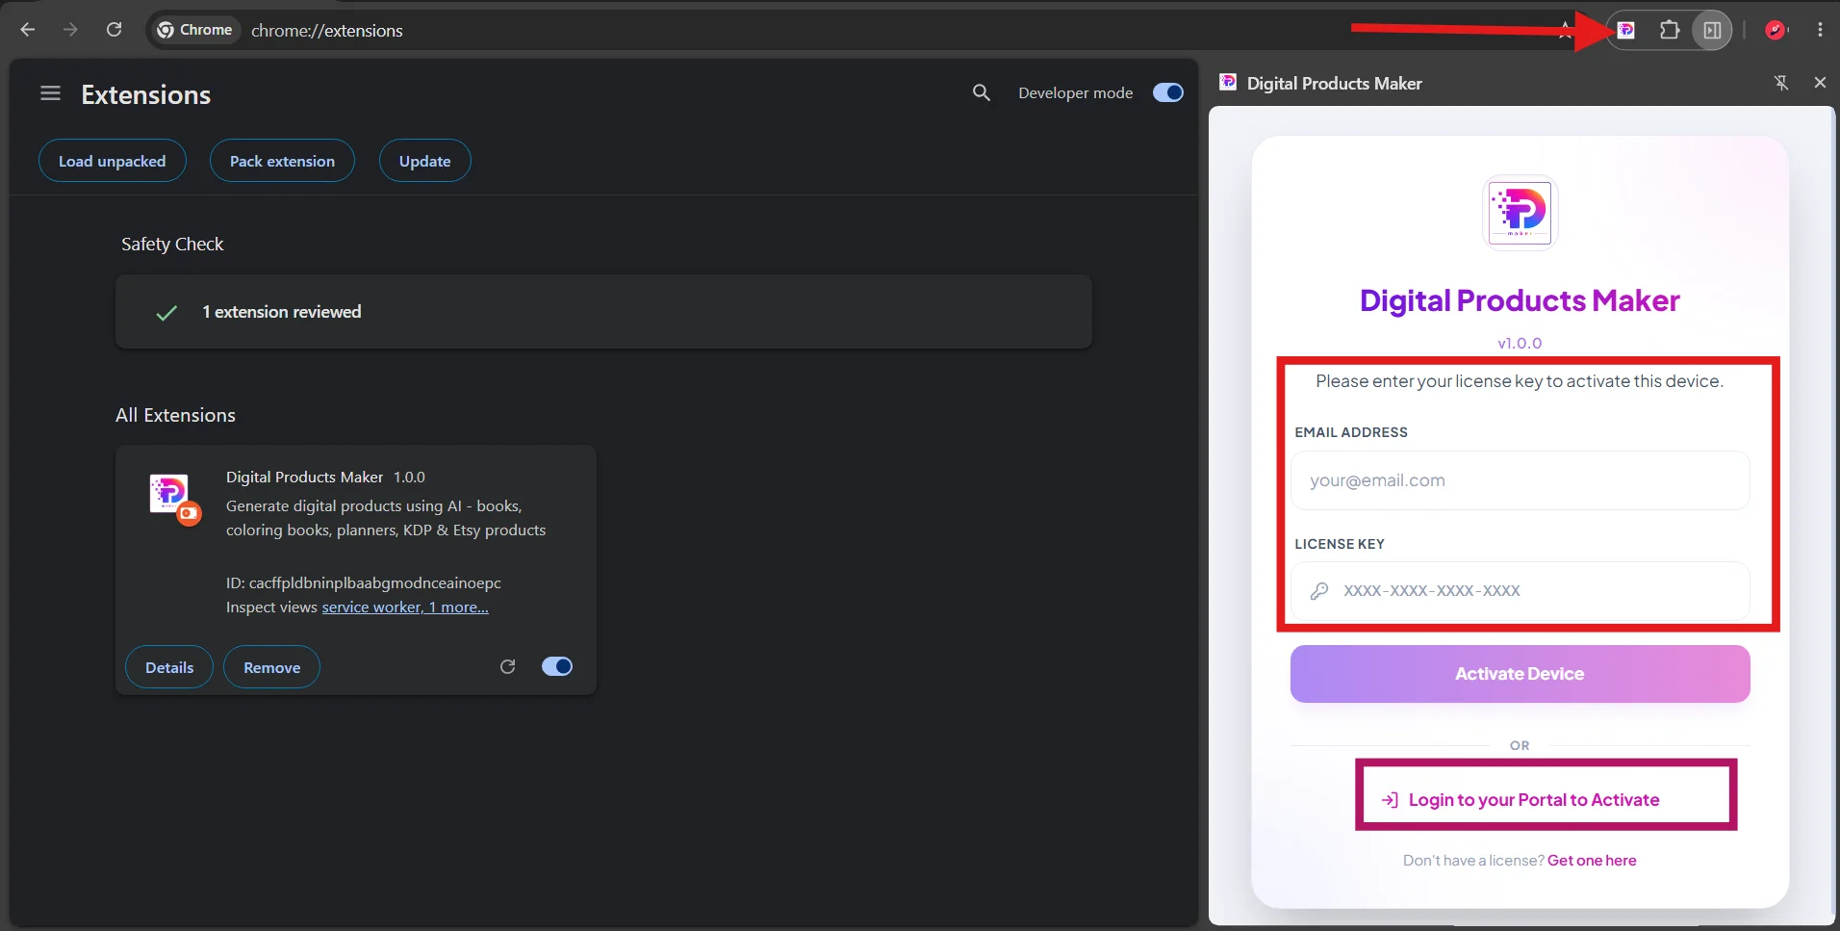This screenshot has height=931, width=1840.
Task: Click the 'All Extensions' heading
Action: (x=175, y=415)
